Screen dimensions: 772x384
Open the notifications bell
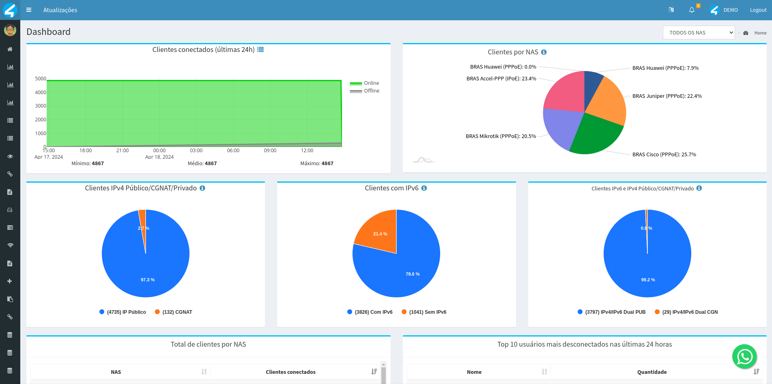coord(692,10)
